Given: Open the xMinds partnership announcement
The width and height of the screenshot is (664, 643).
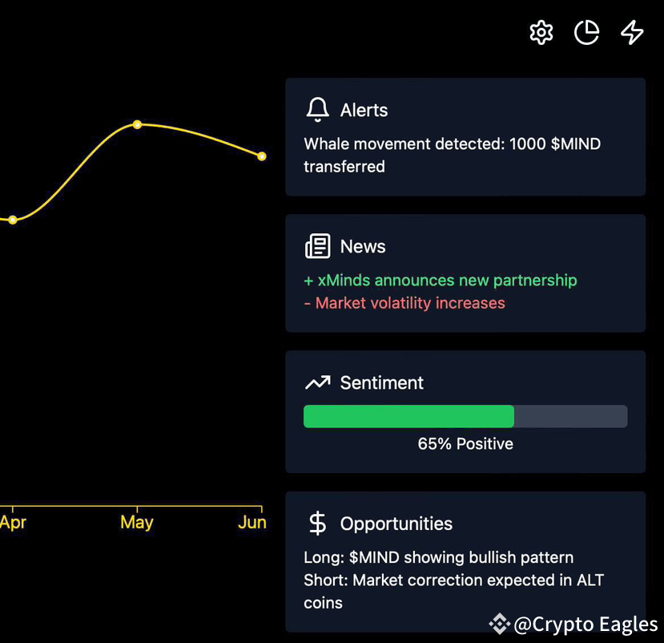Looking at the screenshot, I should click(x=441, y=281).
